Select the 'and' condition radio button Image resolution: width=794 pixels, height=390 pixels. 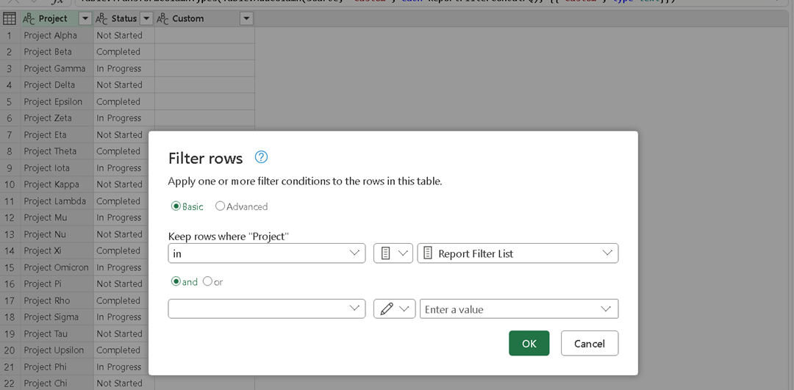tap(176, 281)
